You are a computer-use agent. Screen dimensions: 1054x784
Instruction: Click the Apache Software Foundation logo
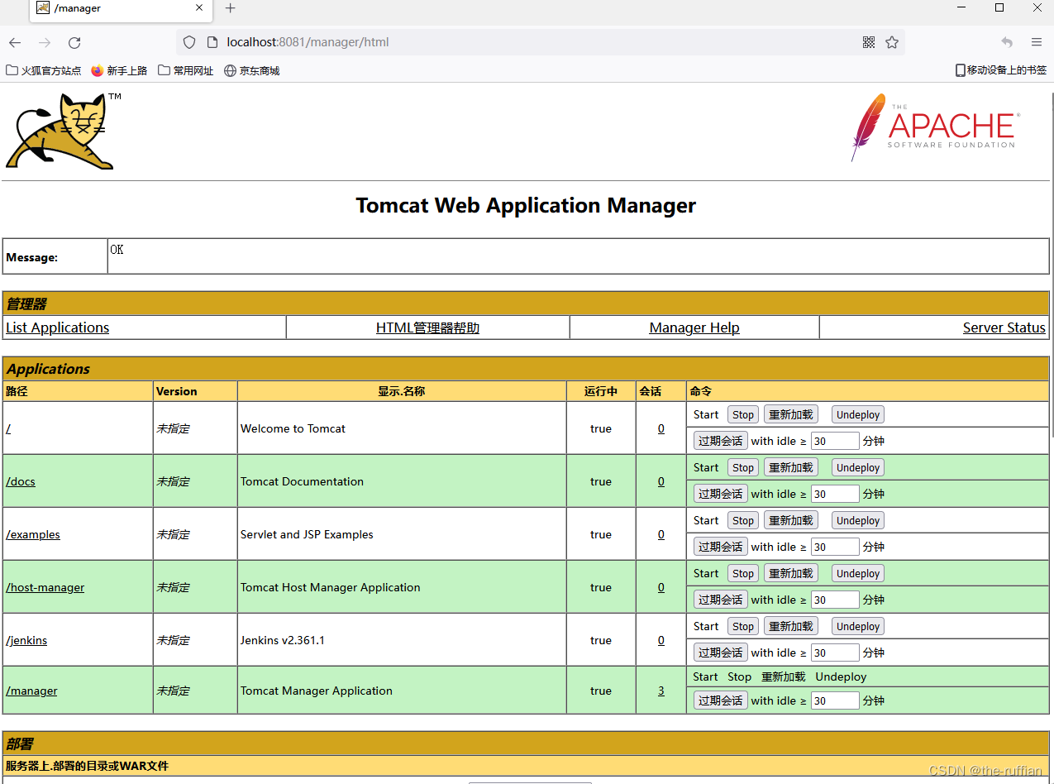point(935,127)
